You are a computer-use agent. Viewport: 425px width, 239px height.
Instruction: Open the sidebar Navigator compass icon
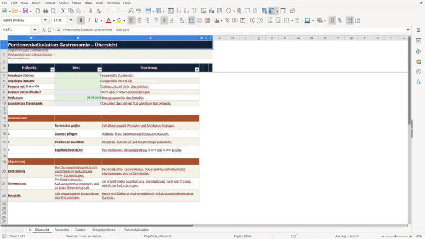coord(418,71)
